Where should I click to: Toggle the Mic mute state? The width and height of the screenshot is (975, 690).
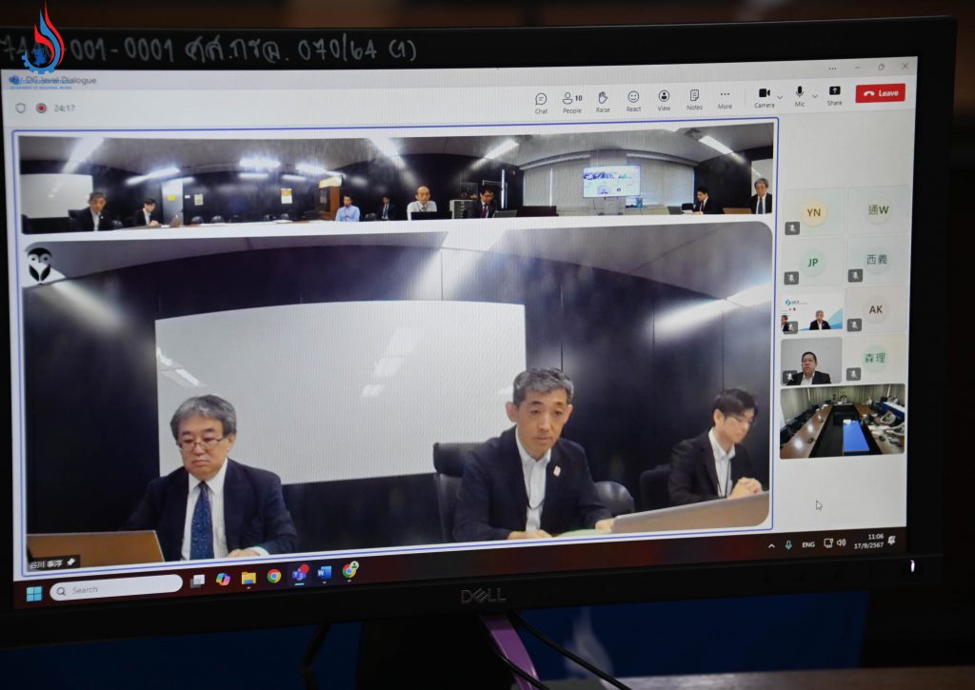point(800,95)
